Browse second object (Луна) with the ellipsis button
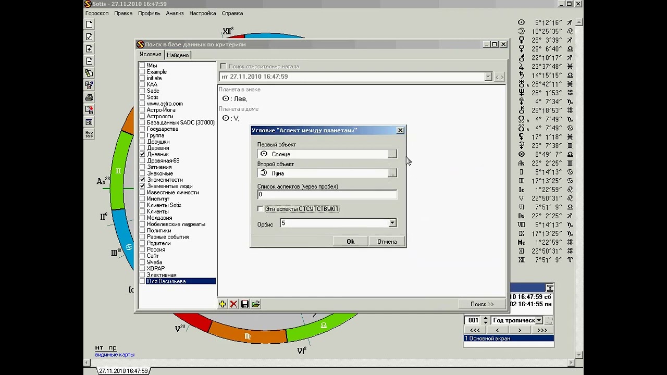Viewport: 667px width, 375px height. [392, 173]
